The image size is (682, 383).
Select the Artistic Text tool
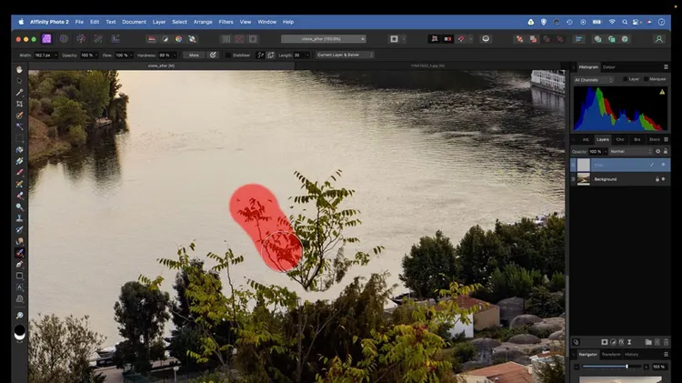point(20,287)
